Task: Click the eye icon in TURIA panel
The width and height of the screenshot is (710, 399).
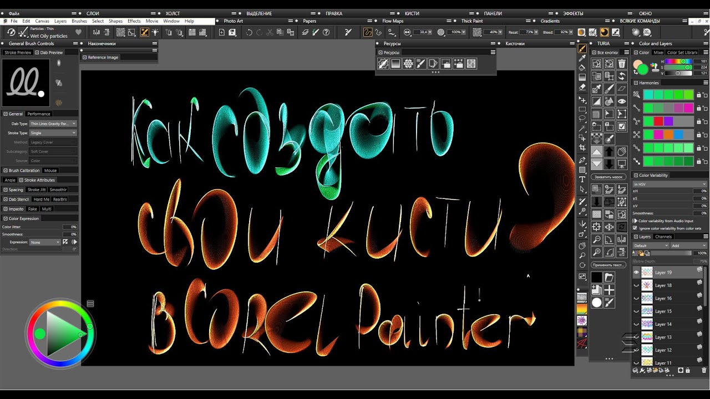Action: click(622, 101)
